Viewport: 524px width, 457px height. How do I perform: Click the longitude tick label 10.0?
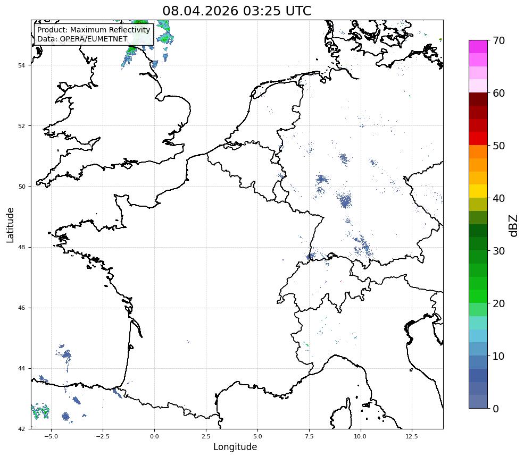pyautogui.click(x=360, y=436)
